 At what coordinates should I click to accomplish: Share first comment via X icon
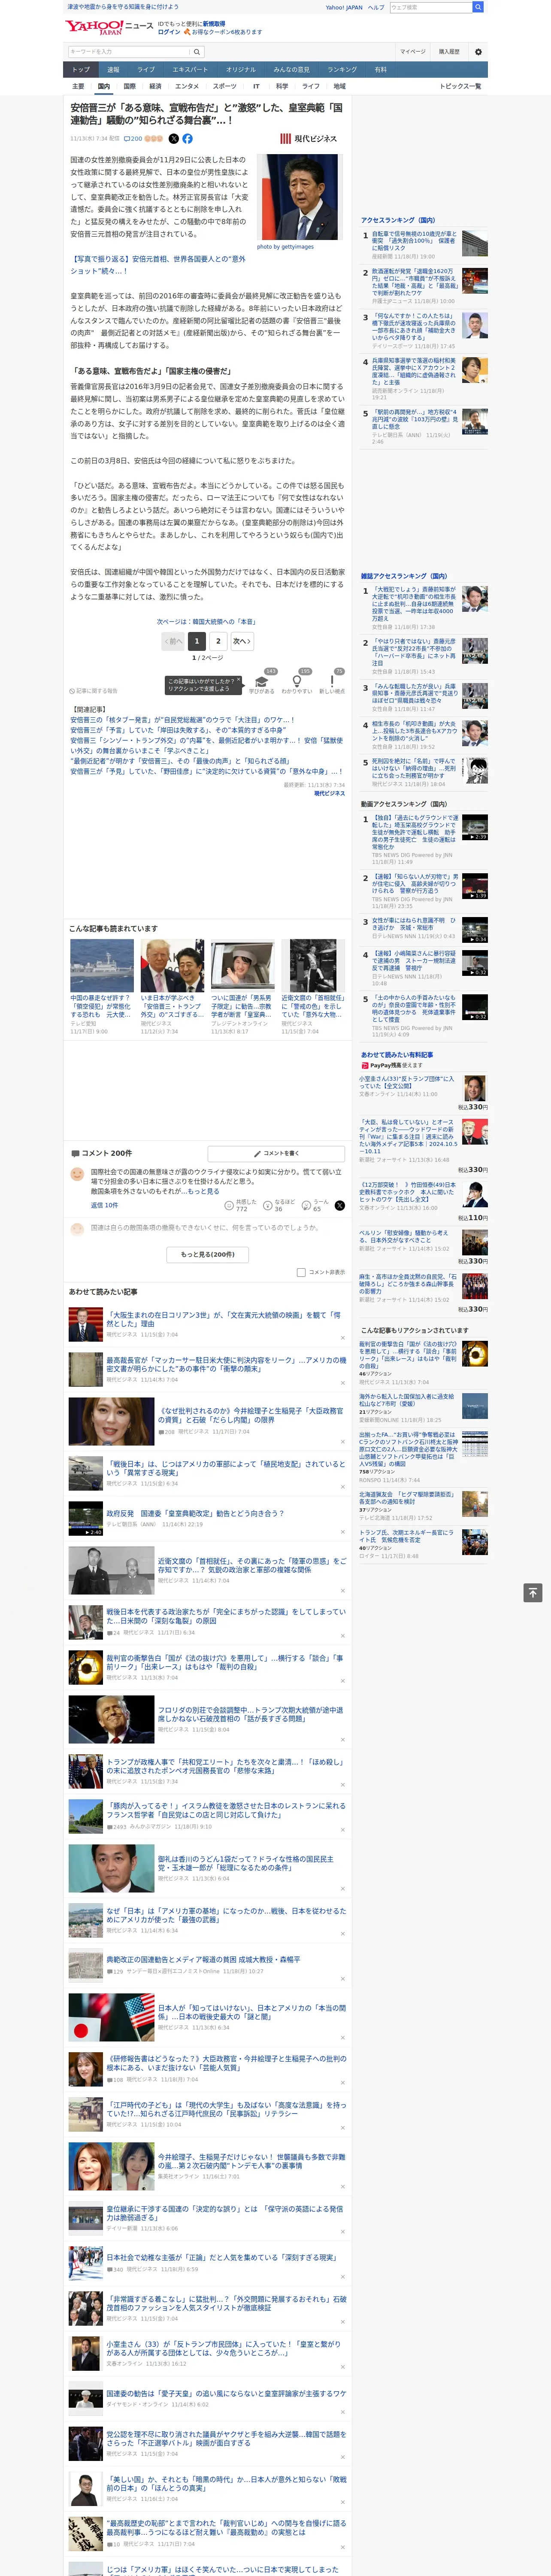coord(339,1206)
